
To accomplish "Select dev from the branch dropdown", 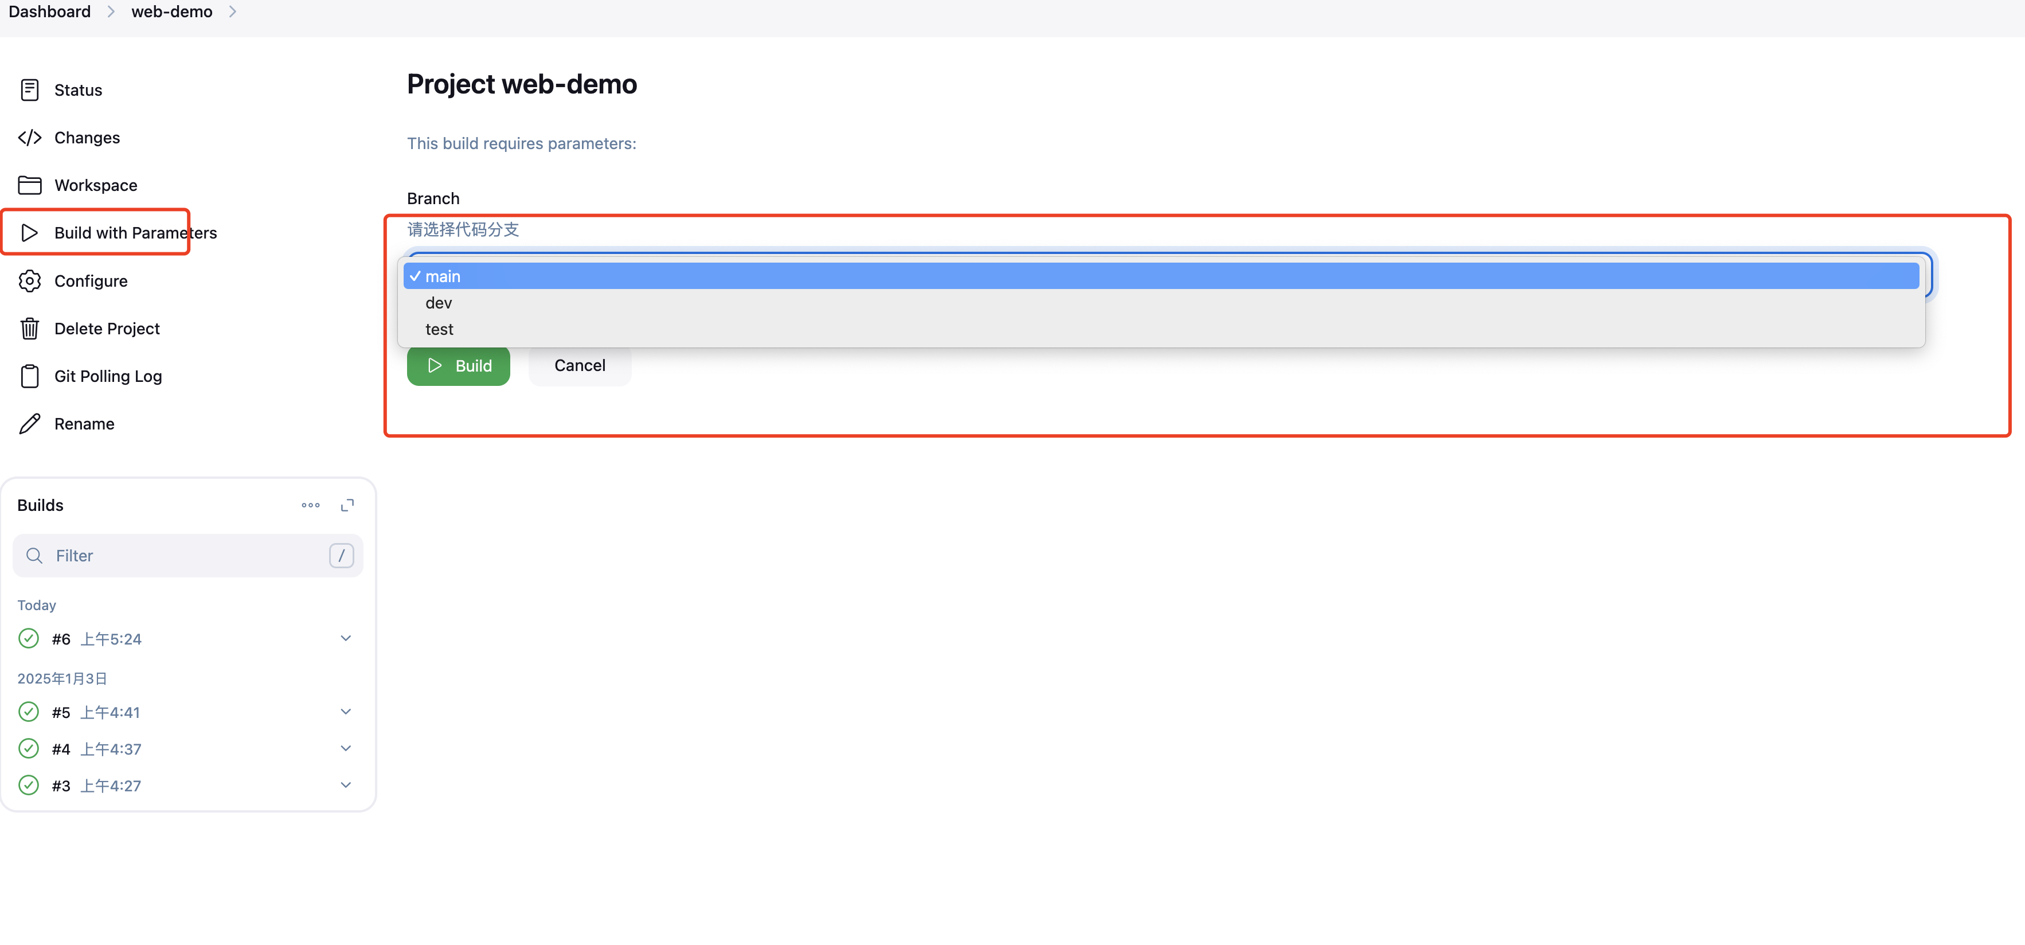I will tap(439, 303).
